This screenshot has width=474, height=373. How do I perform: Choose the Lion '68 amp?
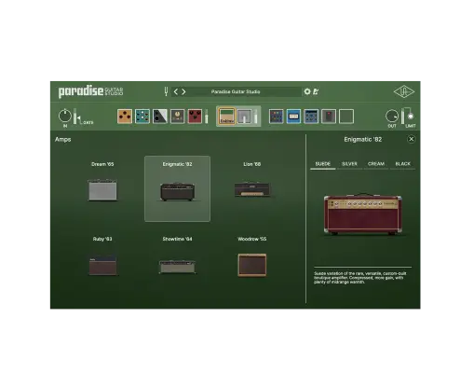click(x=252, y=188)
